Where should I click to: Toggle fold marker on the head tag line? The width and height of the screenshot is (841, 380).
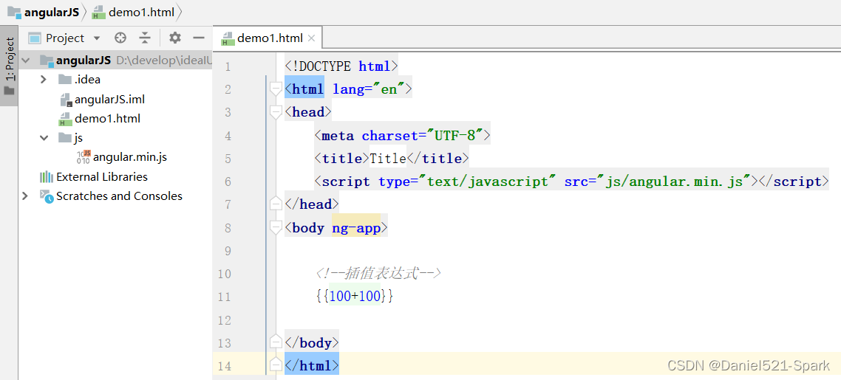coord(276,112)
